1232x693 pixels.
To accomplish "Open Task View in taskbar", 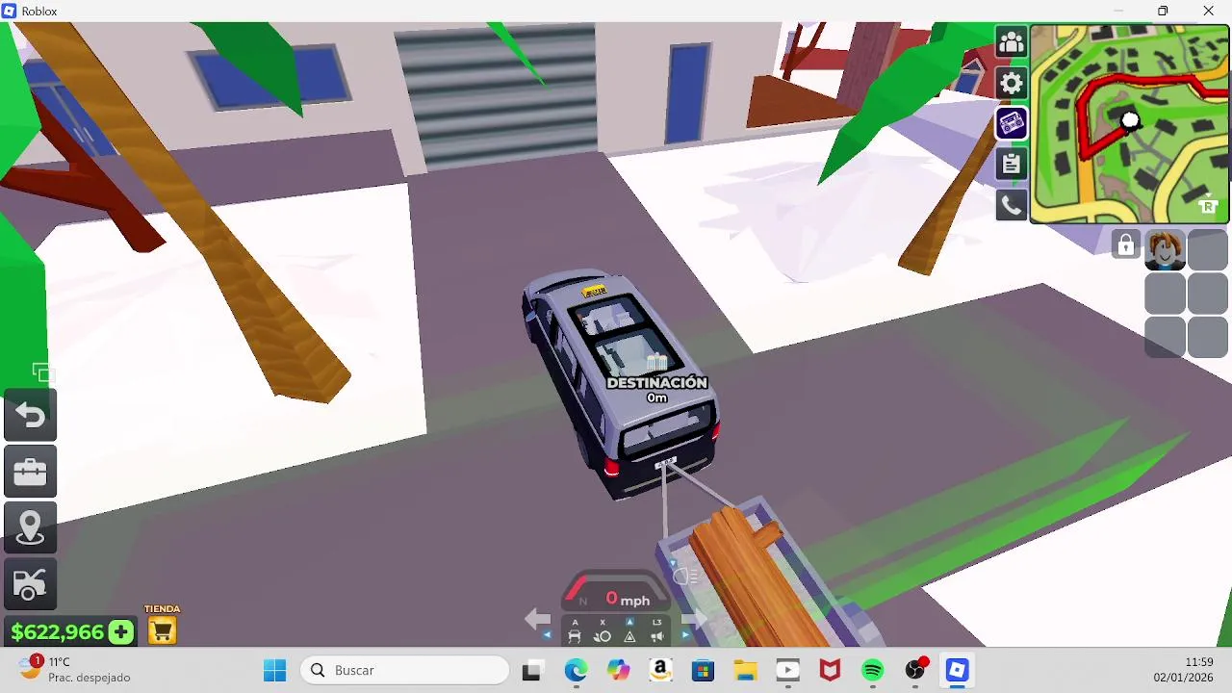I will (531, 671).
